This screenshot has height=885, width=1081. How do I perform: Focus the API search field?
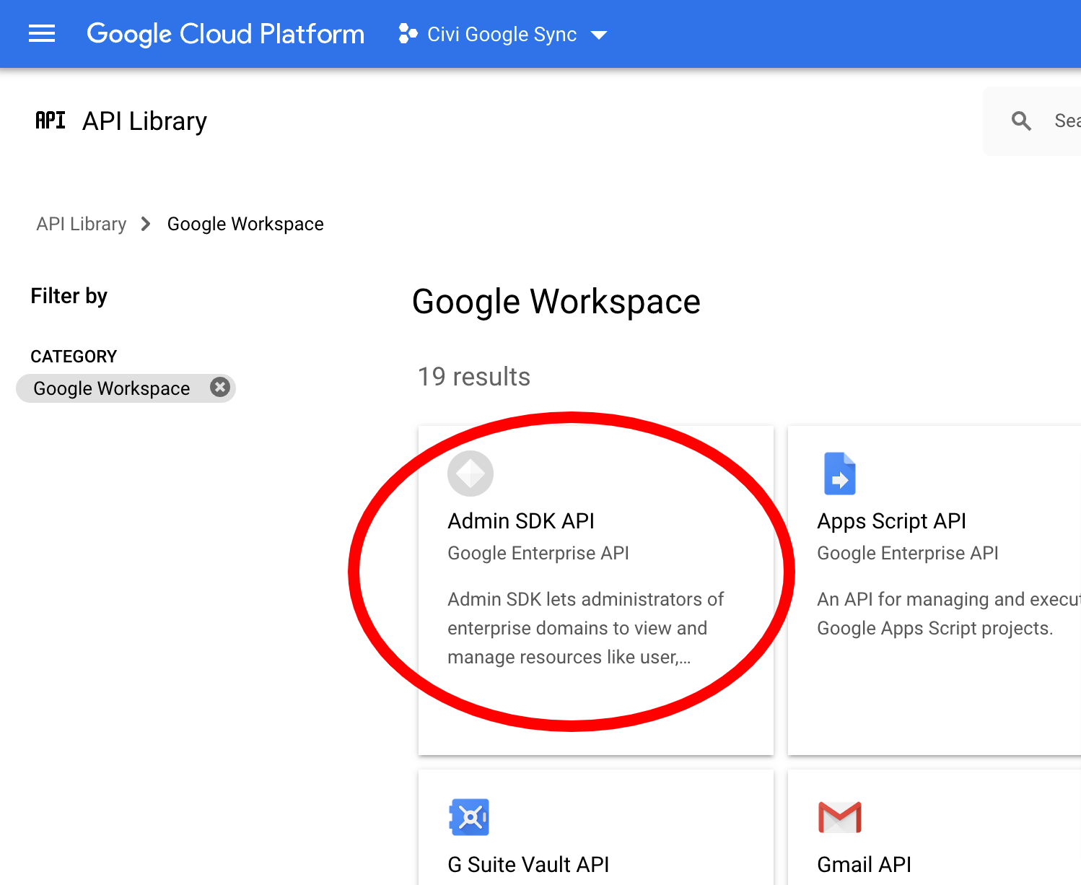pyautogui.click(x=1032, y=121)
